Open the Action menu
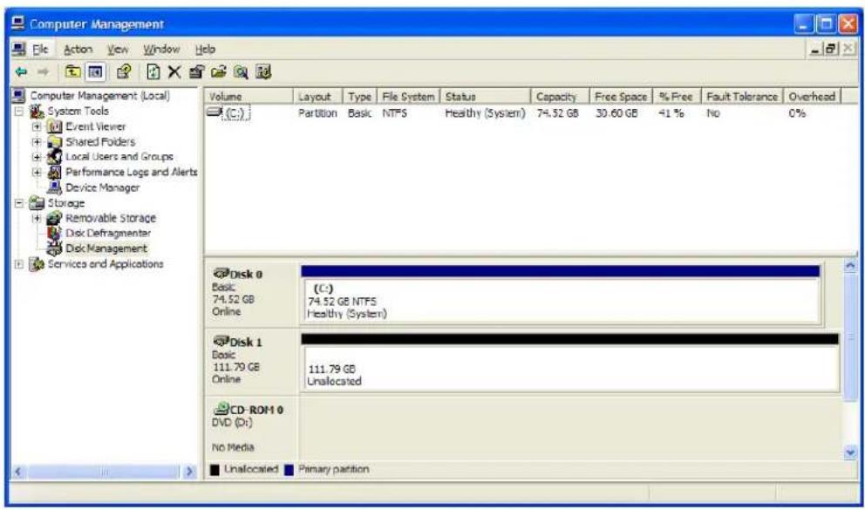The height and width of the screenshot is (510, 865). (78, 49)
